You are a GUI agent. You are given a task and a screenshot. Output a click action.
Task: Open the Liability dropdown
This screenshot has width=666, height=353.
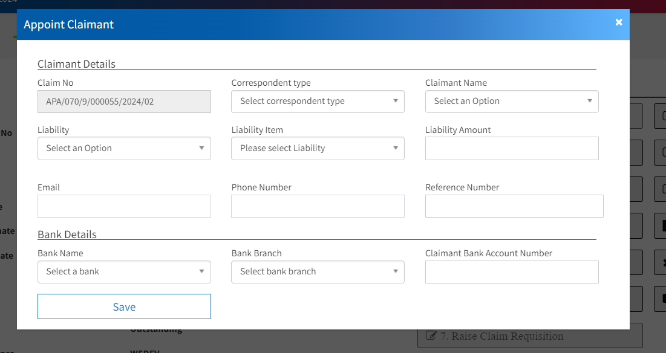[124, 149]
